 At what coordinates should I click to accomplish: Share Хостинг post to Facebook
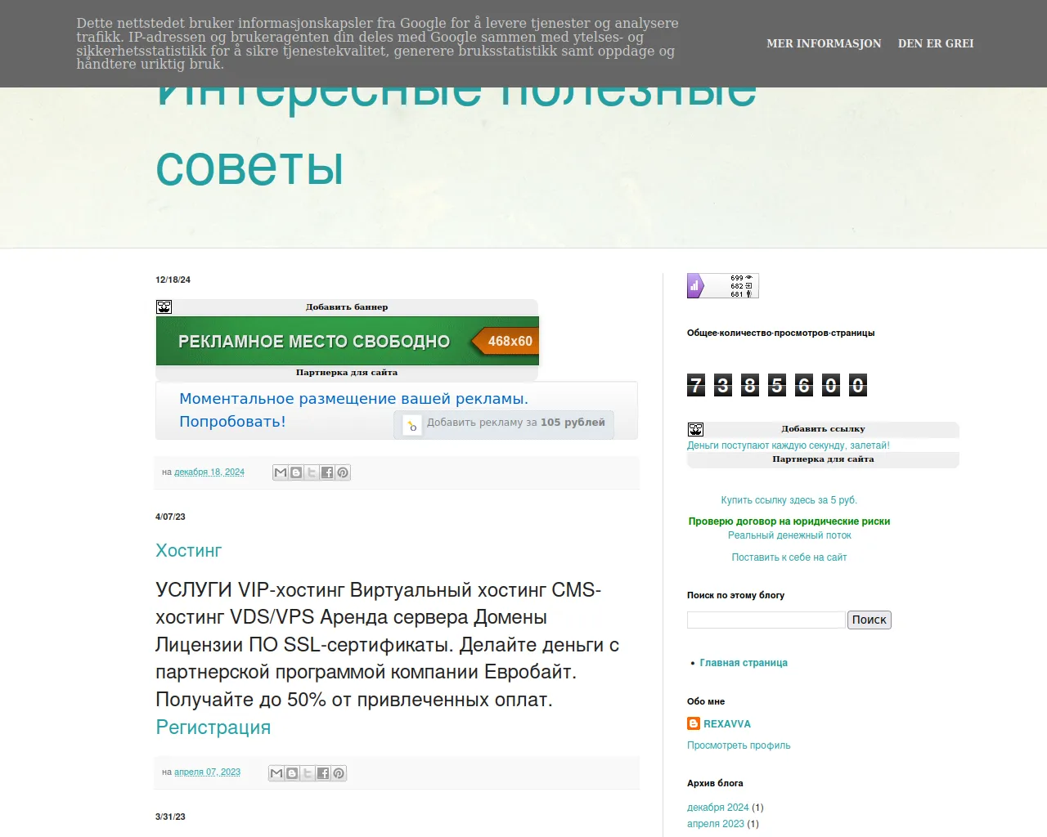click(x=323, y=773)
